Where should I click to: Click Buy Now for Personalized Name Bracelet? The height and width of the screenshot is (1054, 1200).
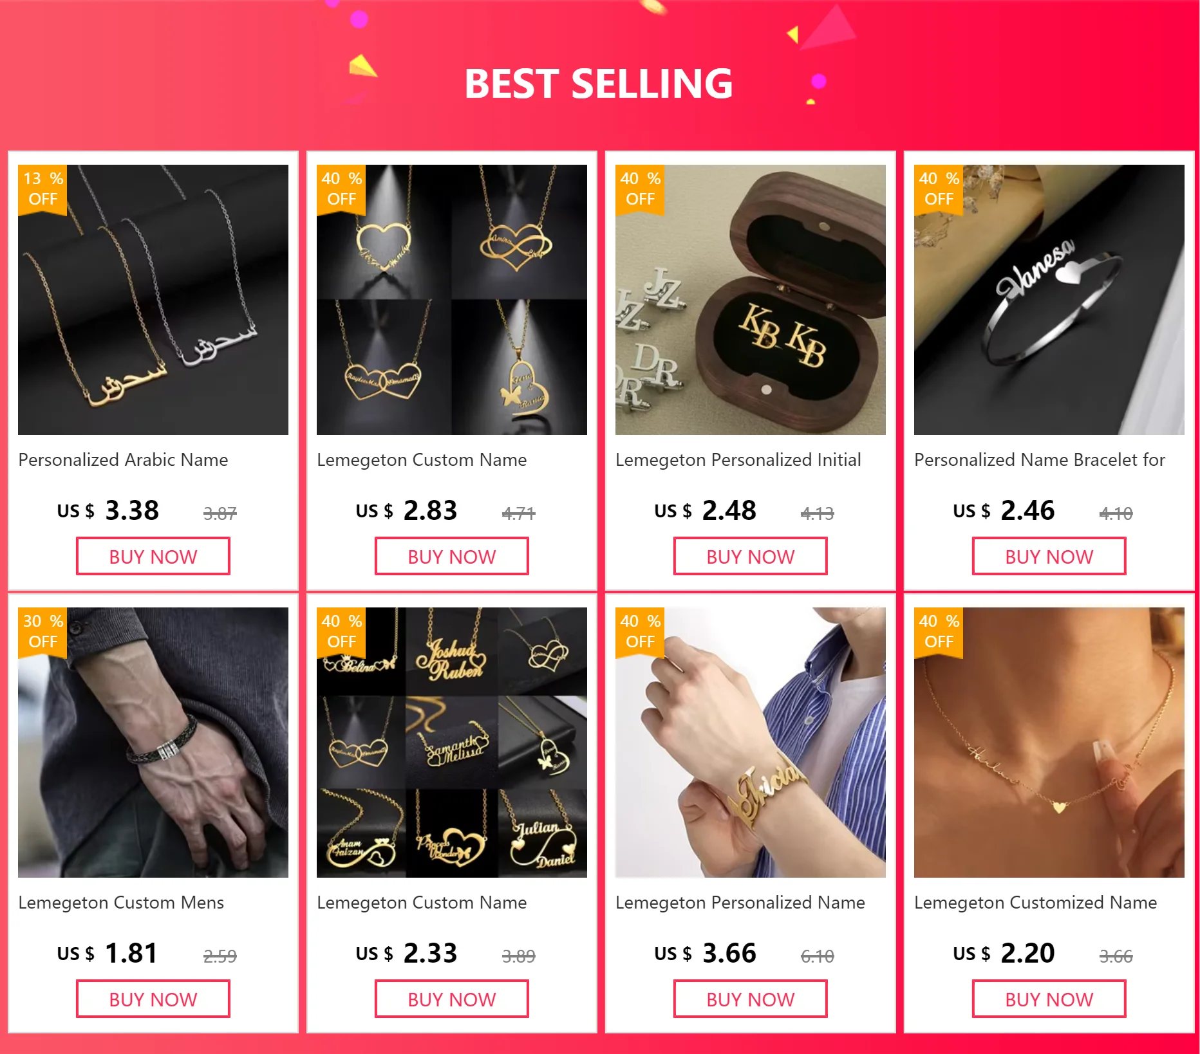1049,557
